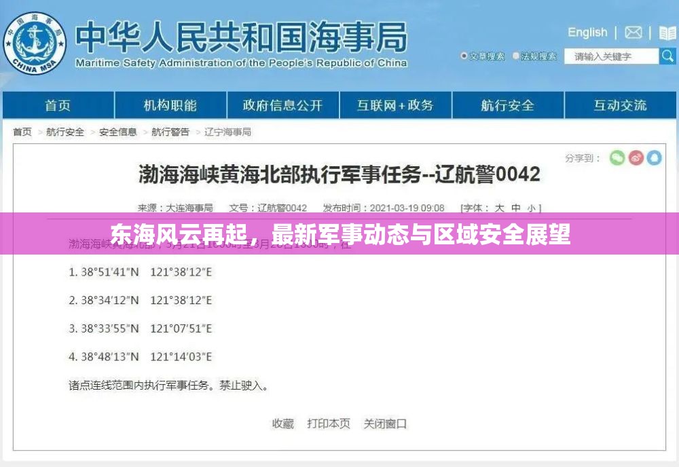
Task: Select the 法规搜索 radio option
Action: coord(516,56)
